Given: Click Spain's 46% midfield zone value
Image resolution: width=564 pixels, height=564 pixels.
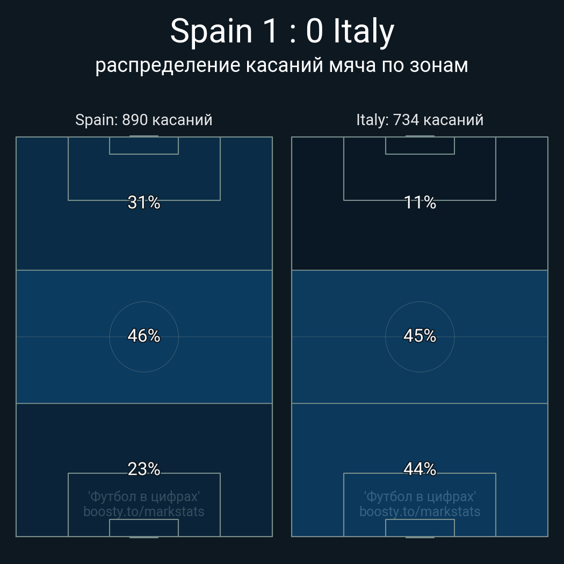Looking at the screenshot, I should coord(144,336).
